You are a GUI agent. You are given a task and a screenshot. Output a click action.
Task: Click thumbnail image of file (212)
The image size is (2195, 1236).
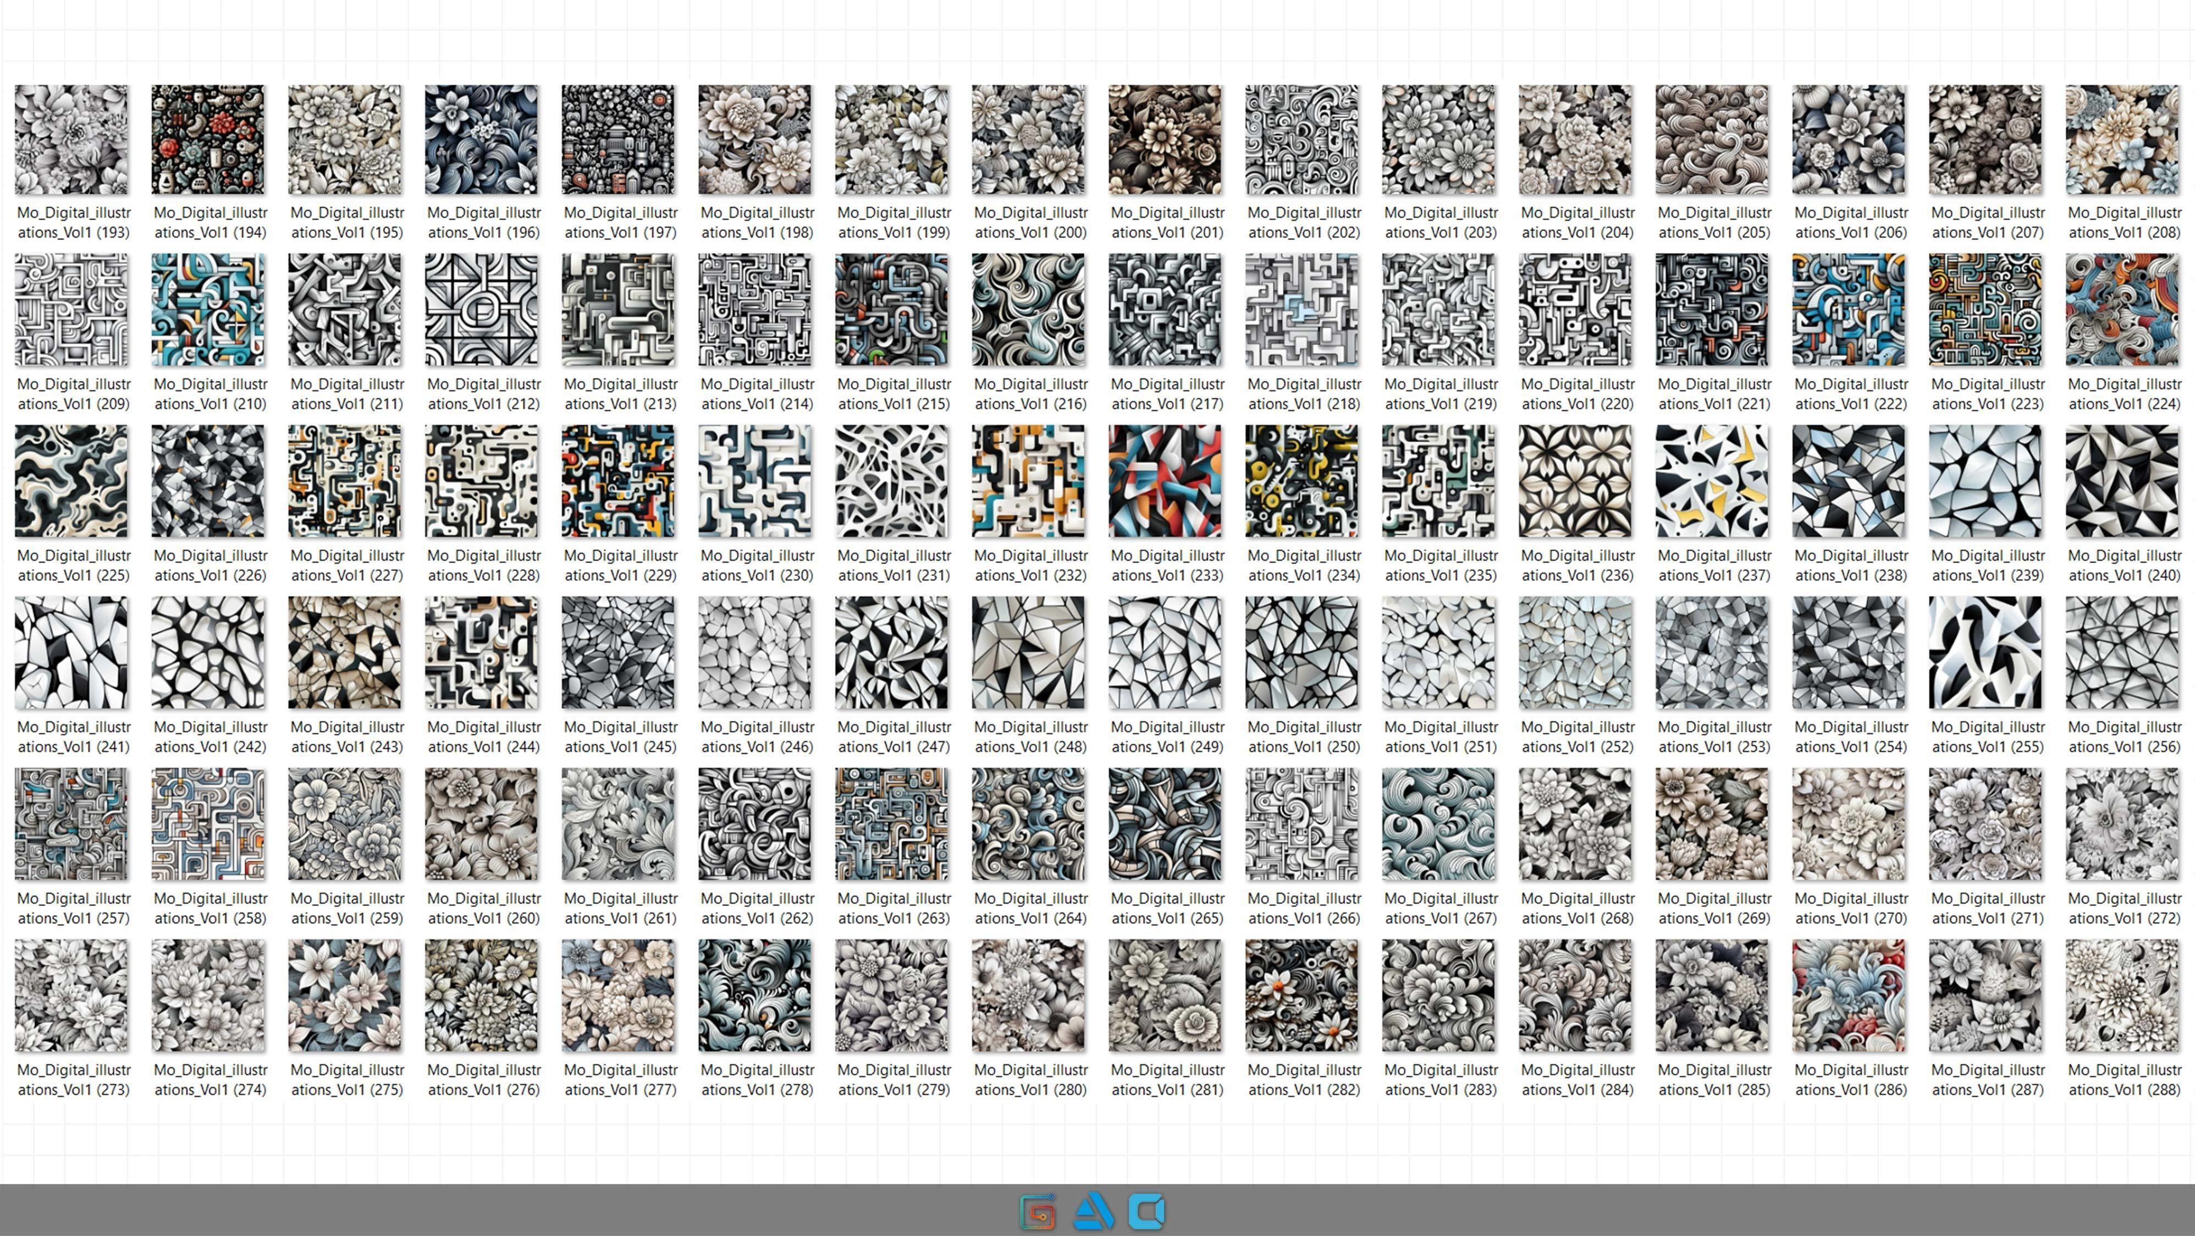[482, 310]
